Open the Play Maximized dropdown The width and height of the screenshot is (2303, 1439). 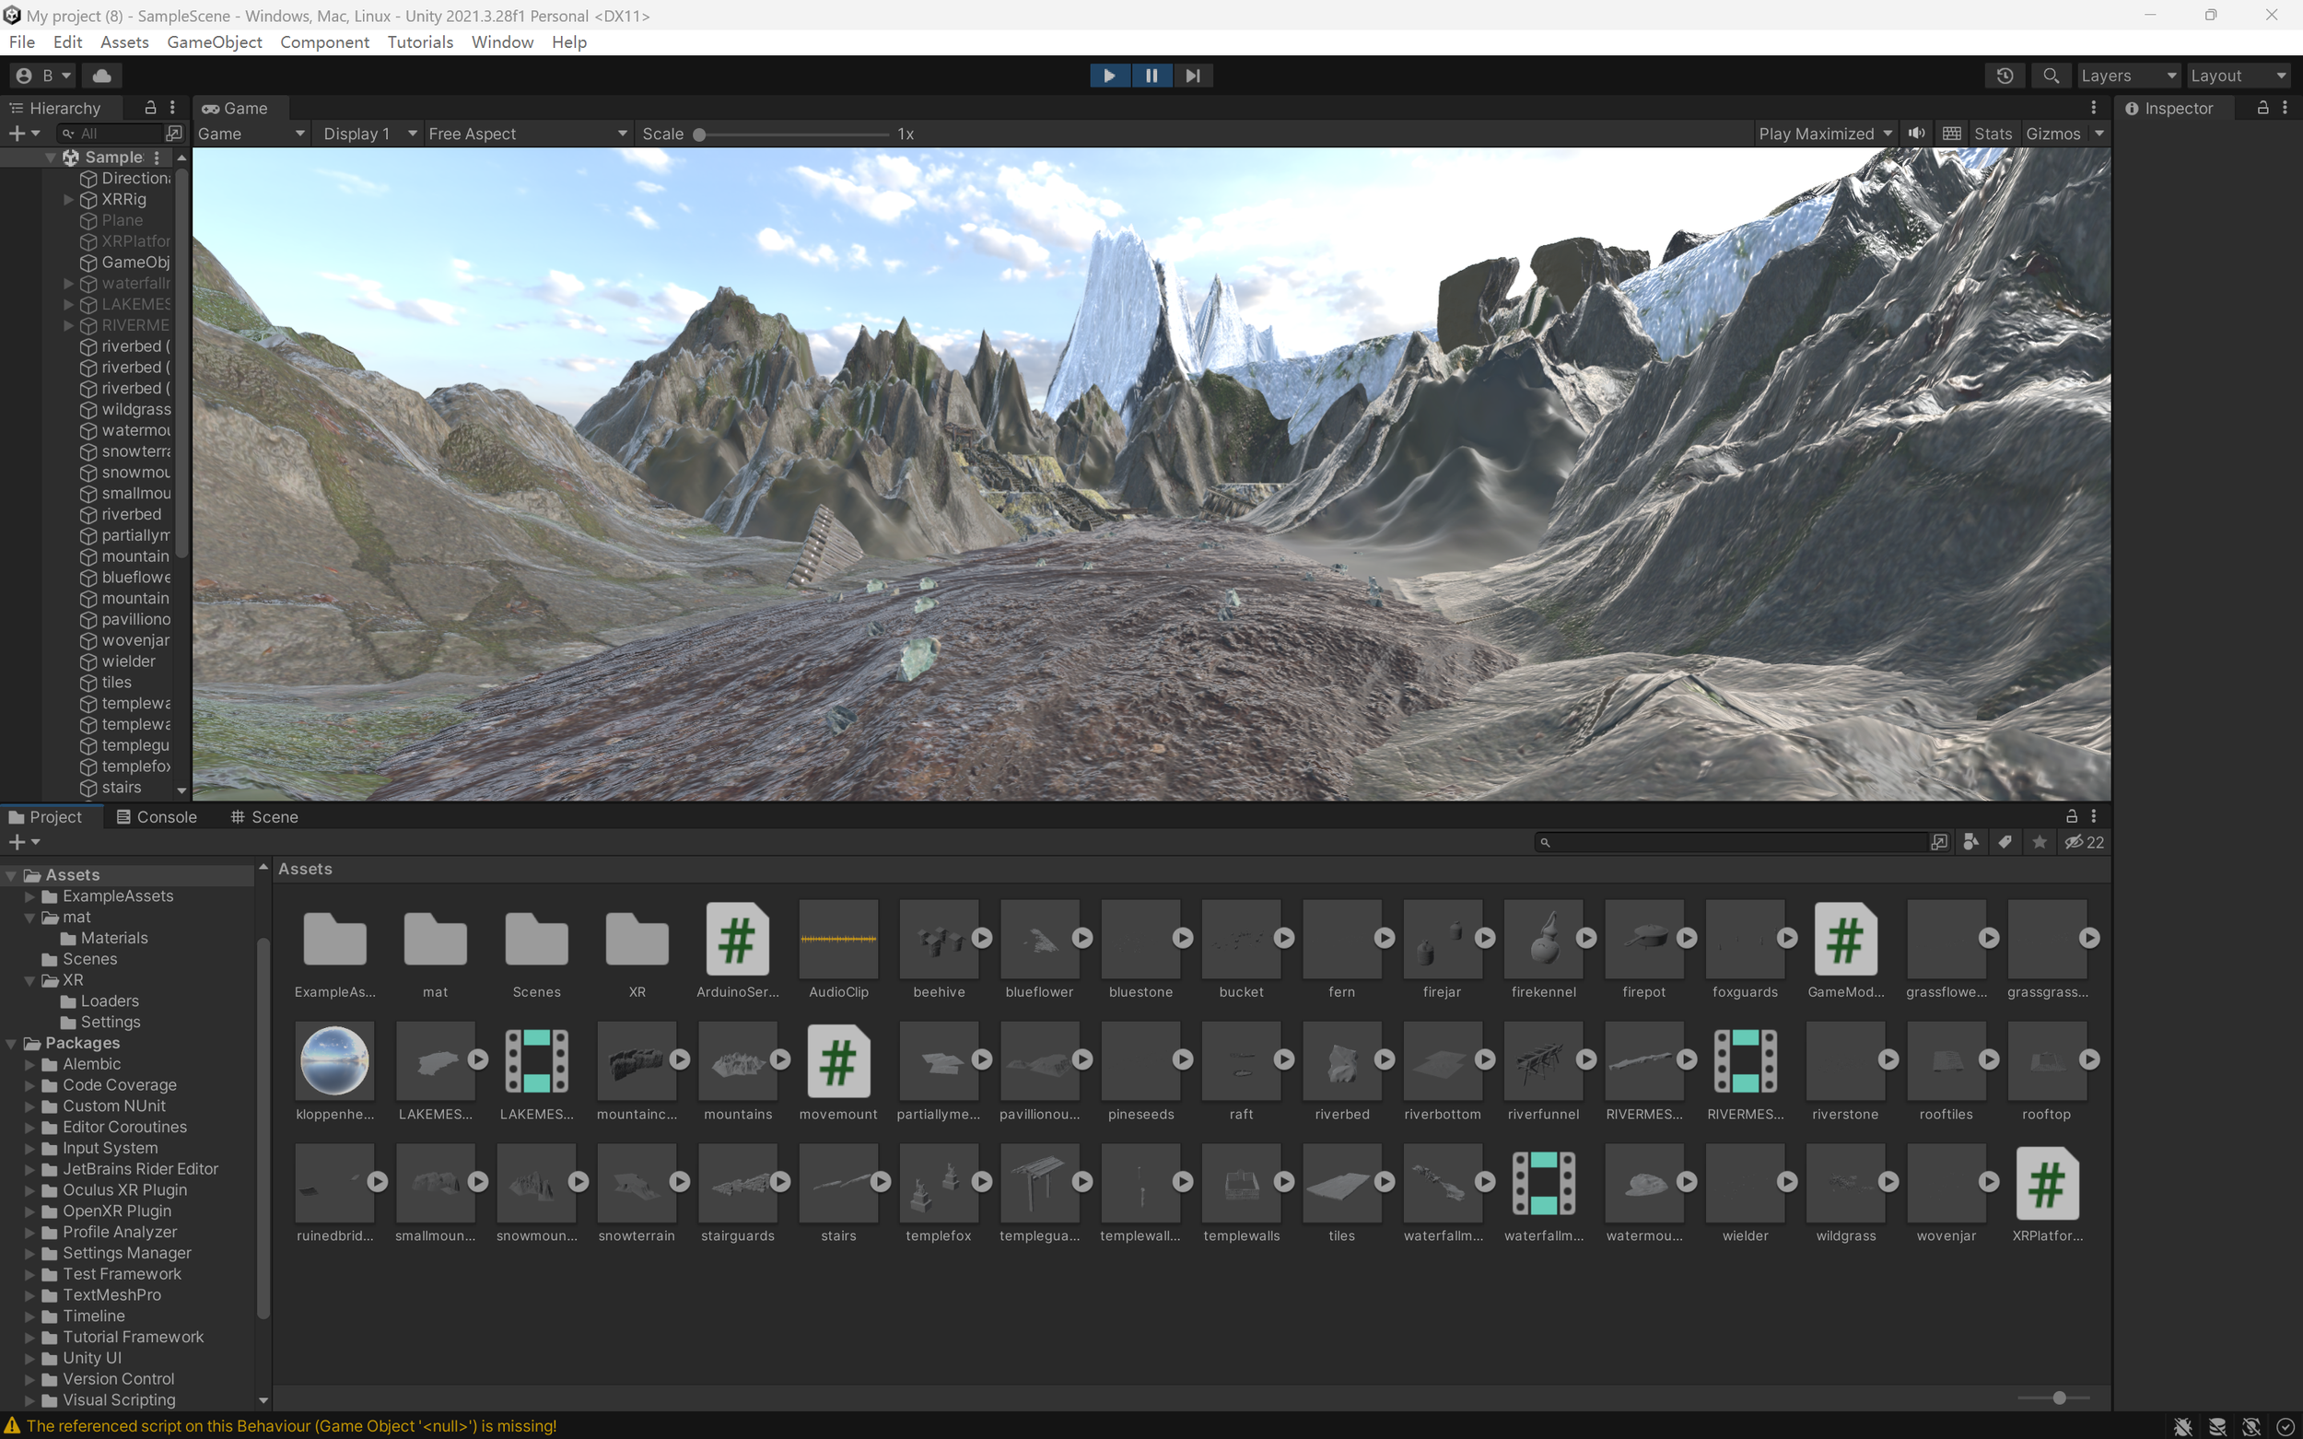click(x=1824, y=134)
